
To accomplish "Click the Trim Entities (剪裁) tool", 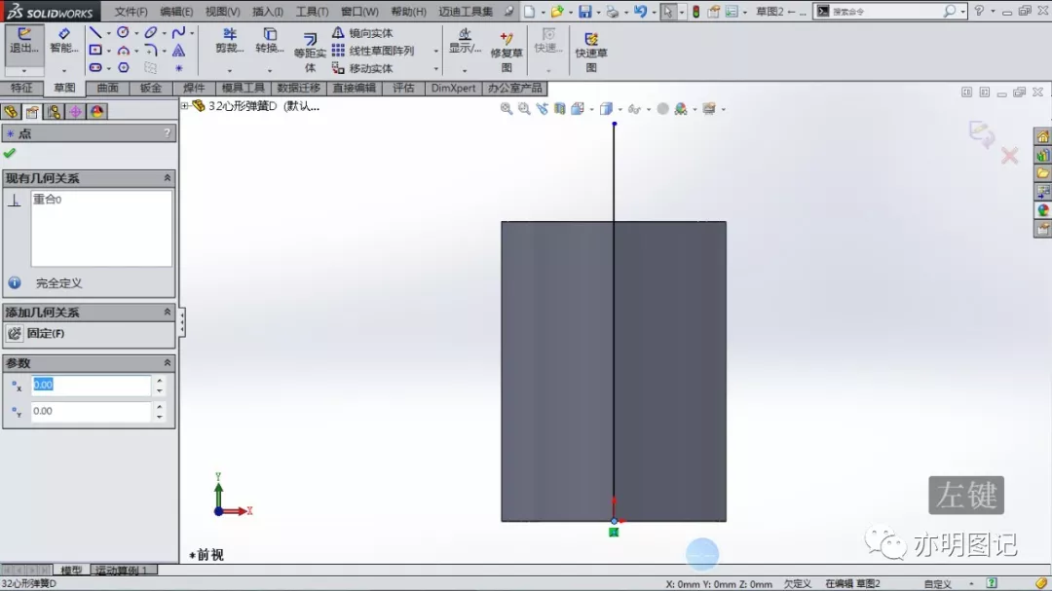I will [x=230, y=41].
